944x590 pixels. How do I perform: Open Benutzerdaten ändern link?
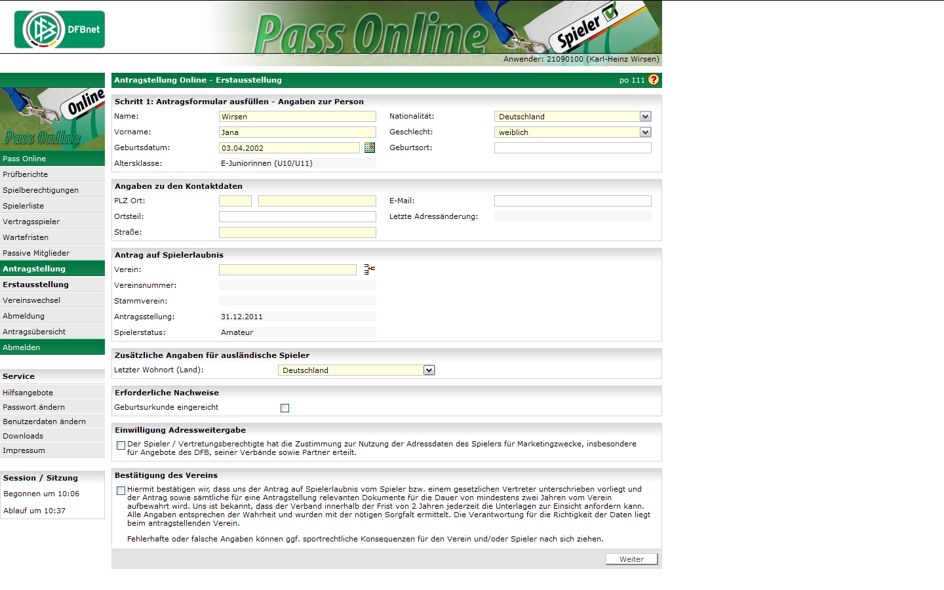point(52,422)
